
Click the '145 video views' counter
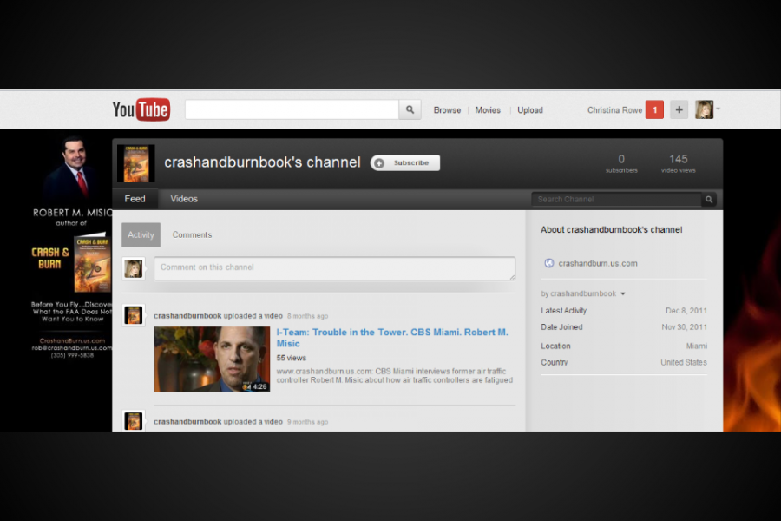(679, 163)
